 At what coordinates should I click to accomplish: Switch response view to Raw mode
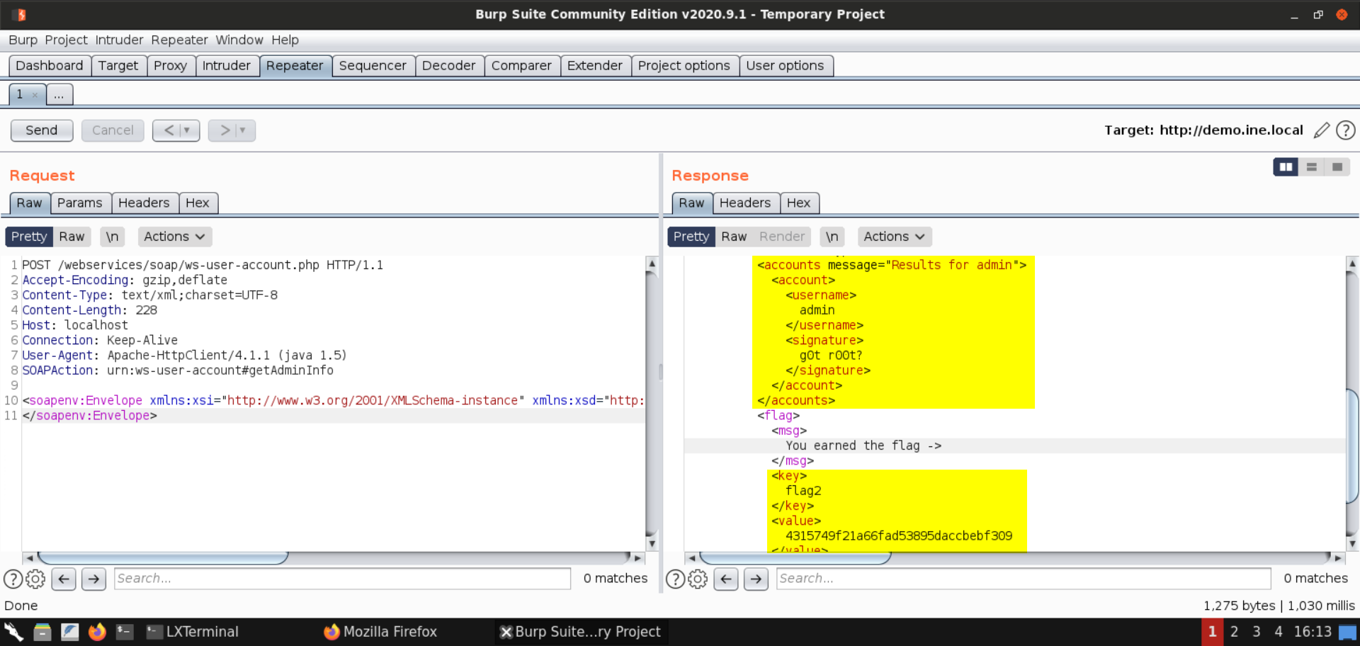pyautogui.click(x=734, y=237)
